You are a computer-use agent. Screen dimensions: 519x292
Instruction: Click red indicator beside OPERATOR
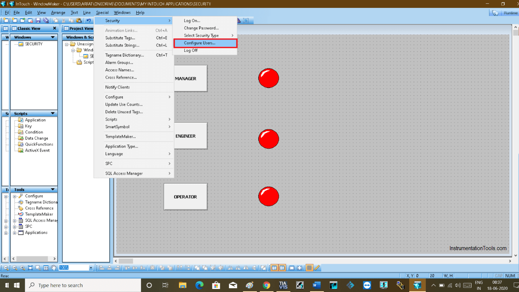pyautogui.click(x=269, y=196)
